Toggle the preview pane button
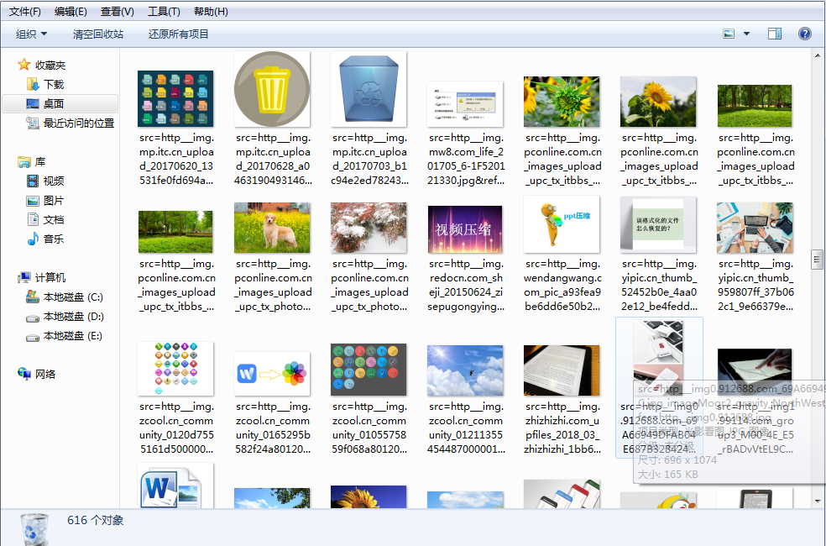This screenshot has height=546, width=826. point(775,34)
